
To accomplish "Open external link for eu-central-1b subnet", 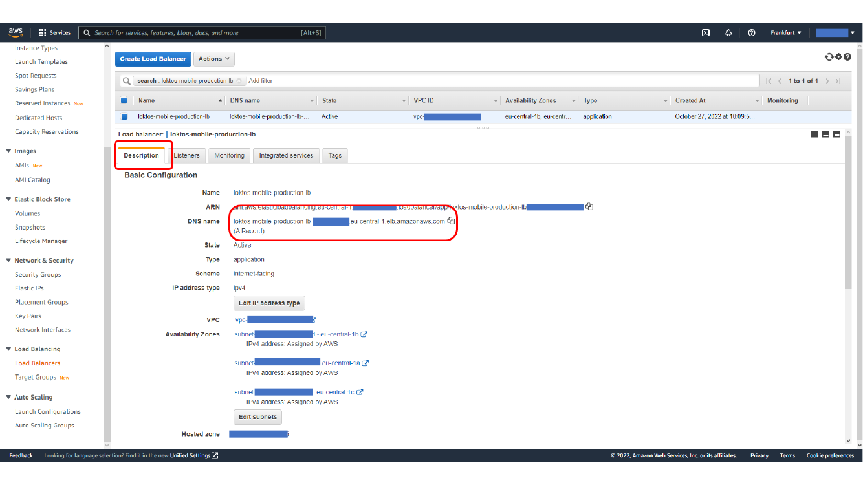I will (364, 334).
